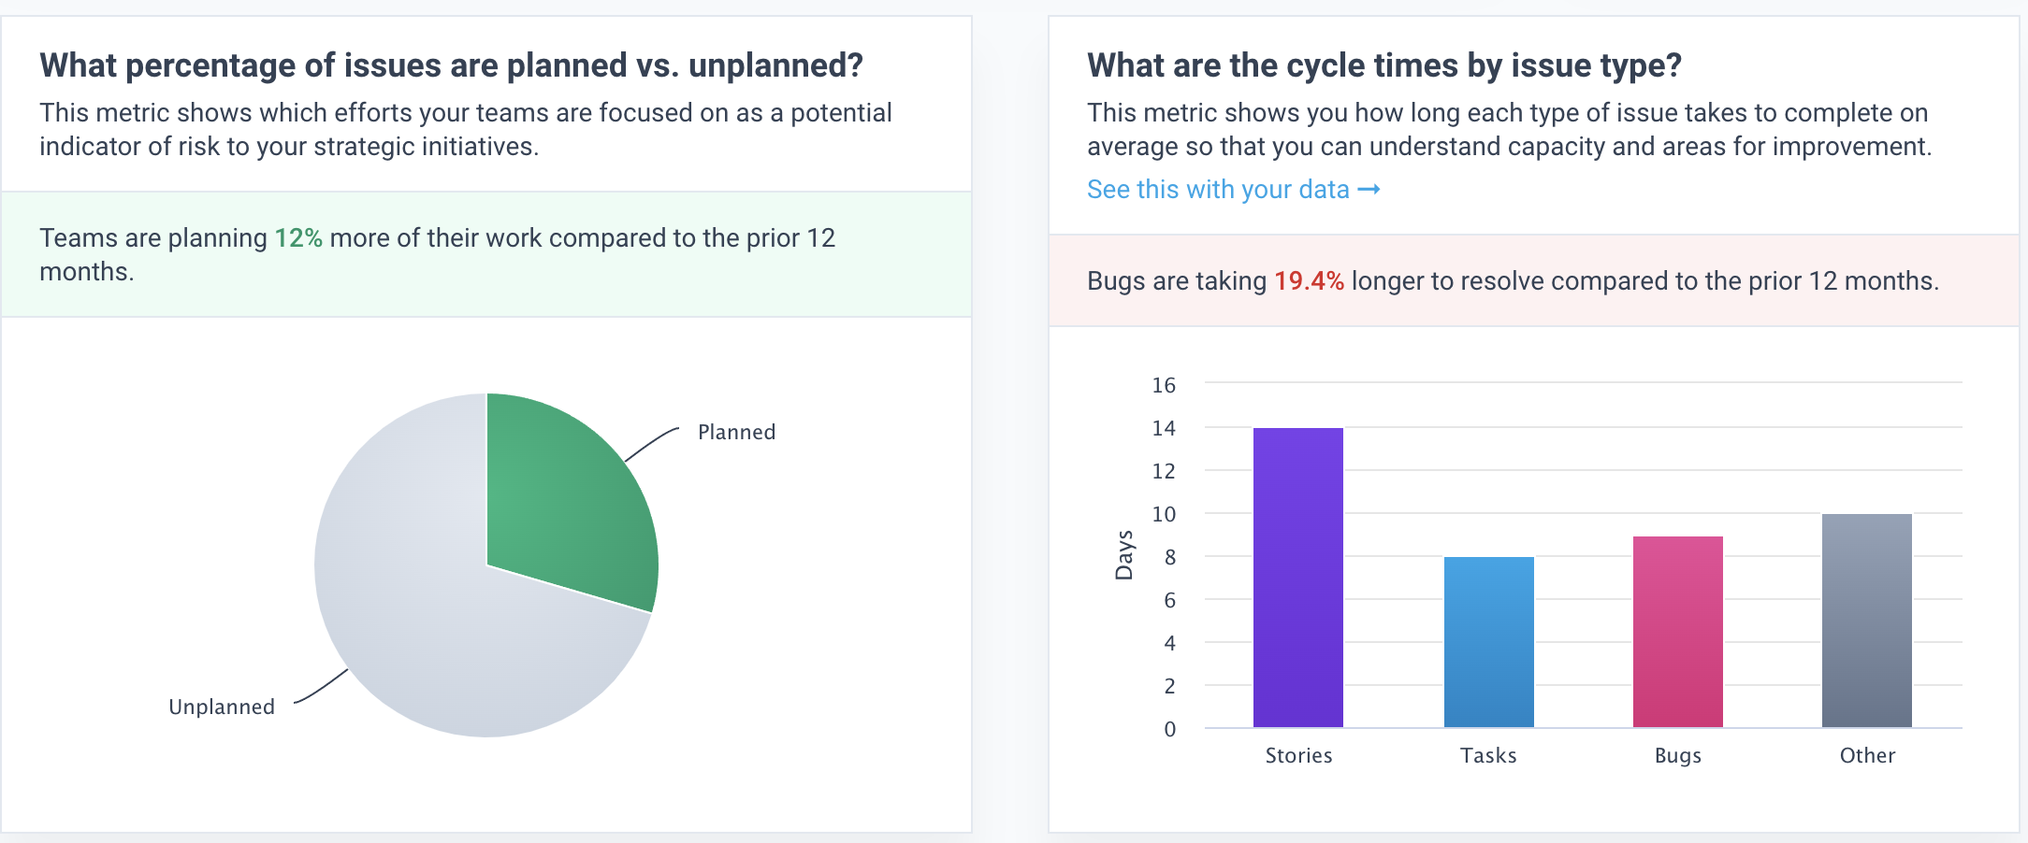Click the planned vs. unplanned question heading
Image resolution: width=2028 pixels, height=843 pixels.
pyautogui.click(x=452, y=64)
